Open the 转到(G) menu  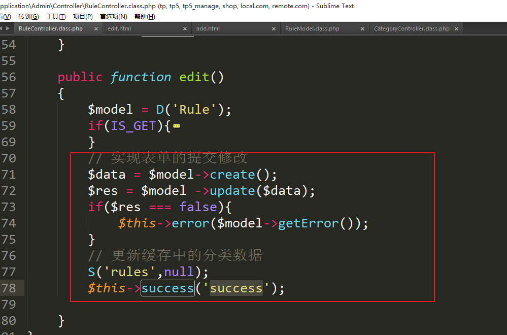(x=28, y=17)
